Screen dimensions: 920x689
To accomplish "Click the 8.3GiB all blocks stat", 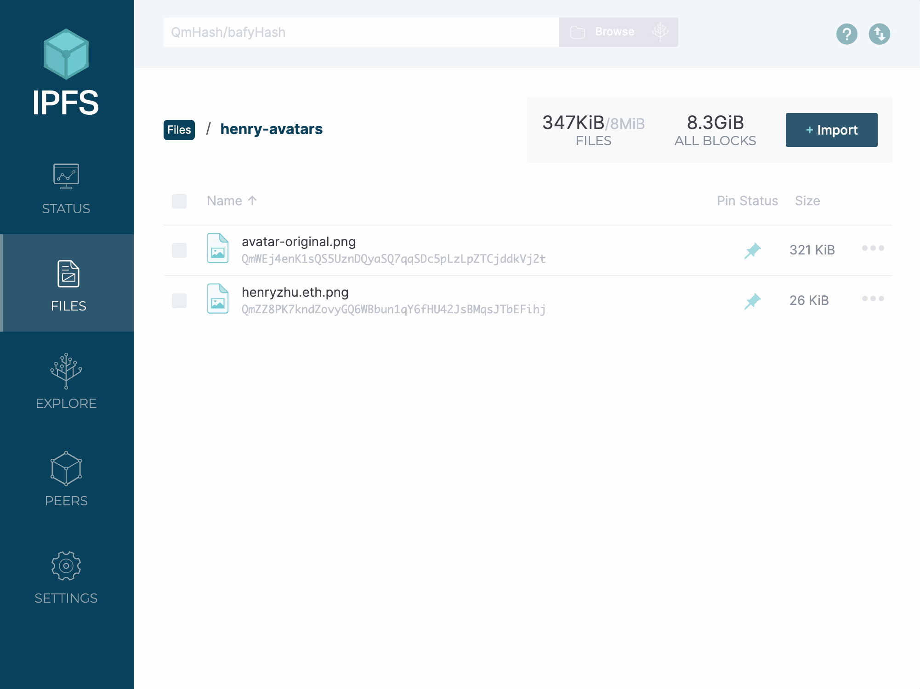I will tap(715, 130).
